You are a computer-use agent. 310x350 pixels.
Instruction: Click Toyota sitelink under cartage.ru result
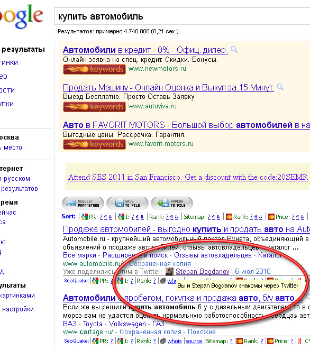93,324
